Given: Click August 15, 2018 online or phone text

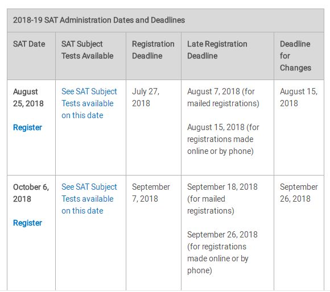Looking at the screenshot, I should (x=223, y=139).
